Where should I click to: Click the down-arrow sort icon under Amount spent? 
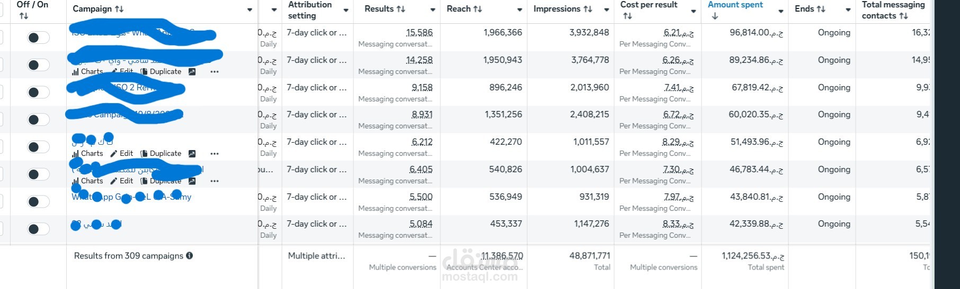[715, 16]
